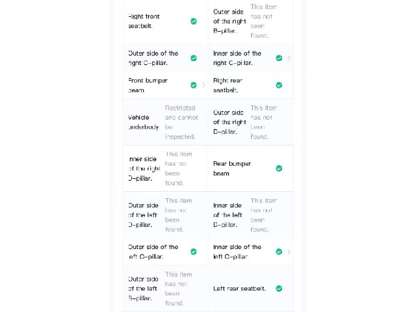The image size is (416, 312).
Task: Click green check for Right front seatbelt
Action: (194, 21)
